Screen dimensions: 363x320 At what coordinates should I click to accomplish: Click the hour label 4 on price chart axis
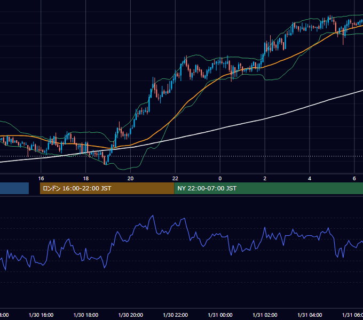click(x=310, y=179)
